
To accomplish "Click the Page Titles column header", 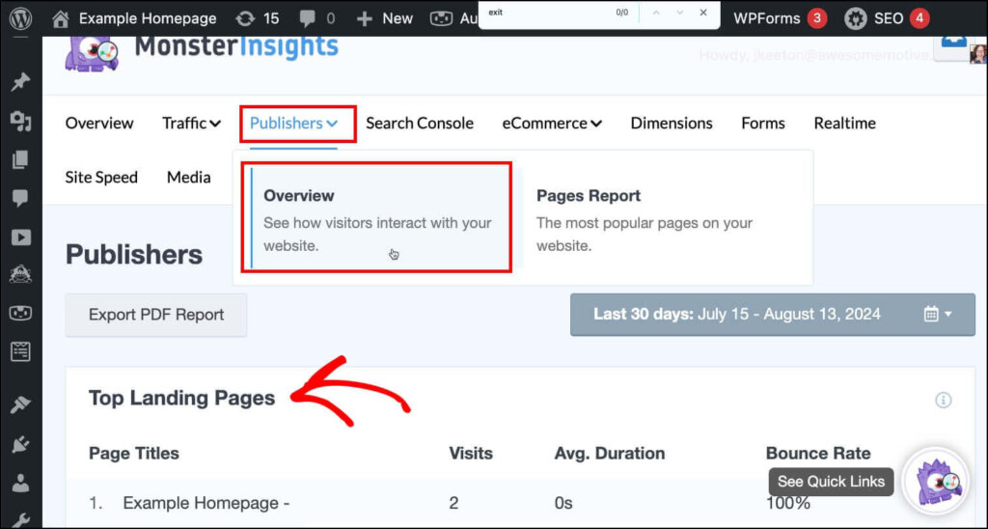I will (x=133, y=454).
